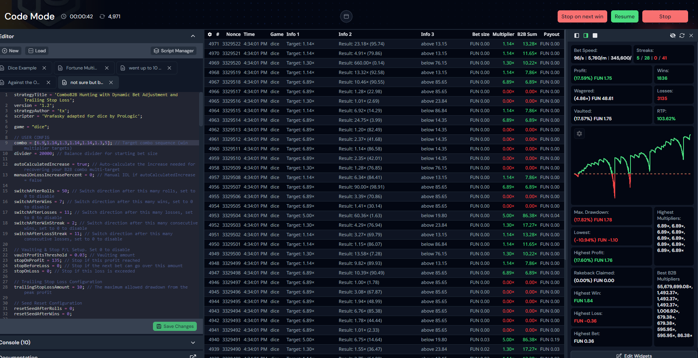Viewport: 698px width, 358px height.
Task: Close the Fortune Multi script tab
Action: click(107, 68)
